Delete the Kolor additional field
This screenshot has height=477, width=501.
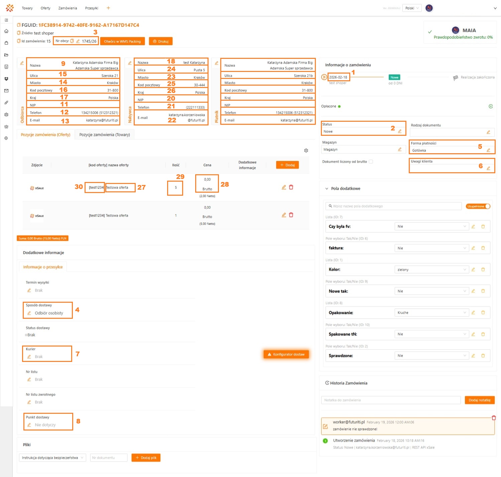point(483,270)
